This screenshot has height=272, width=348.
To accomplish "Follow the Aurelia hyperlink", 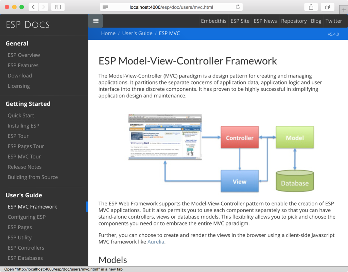I will pos(156,242).
